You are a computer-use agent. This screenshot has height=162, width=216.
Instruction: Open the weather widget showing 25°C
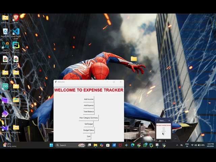[x=10, y=145]
